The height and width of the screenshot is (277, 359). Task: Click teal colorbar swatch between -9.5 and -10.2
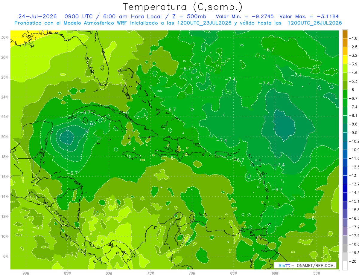click(x=345, y=137)
